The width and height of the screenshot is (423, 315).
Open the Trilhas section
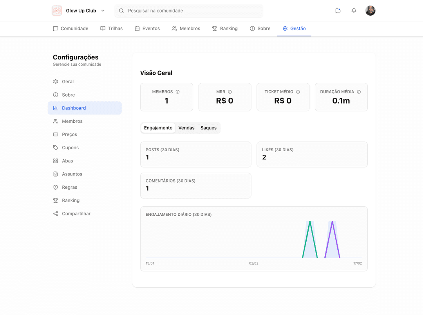[x=111, y=28]
